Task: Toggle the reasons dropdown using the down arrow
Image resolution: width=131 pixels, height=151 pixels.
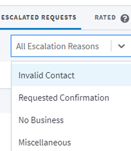Action: pos(121,46)
